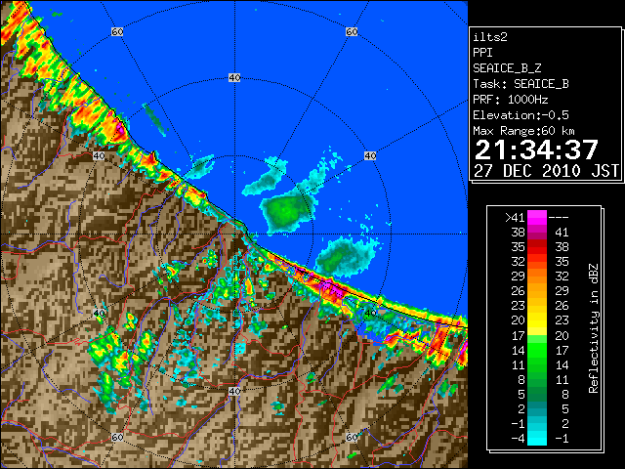Click the 'PRF: 1000Hz' text

click(511, 100)
